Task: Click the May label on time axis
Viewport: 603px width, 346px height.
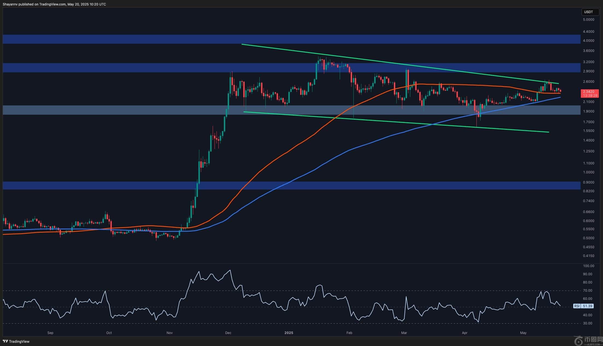Action: [523, 333]
